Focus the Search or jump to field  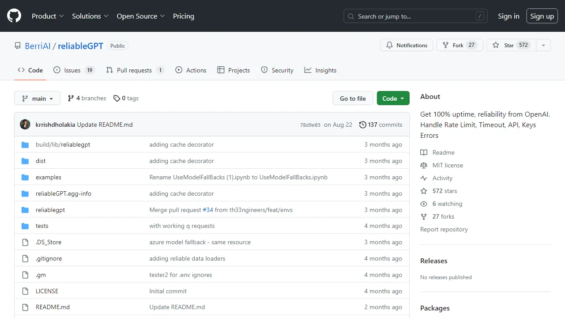(415, 16)
